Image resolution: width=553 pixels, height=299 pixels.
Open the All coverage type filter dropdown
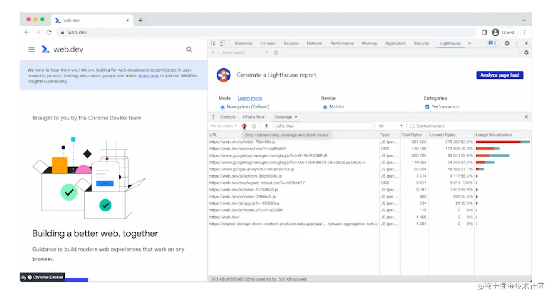tap(391, 126)
